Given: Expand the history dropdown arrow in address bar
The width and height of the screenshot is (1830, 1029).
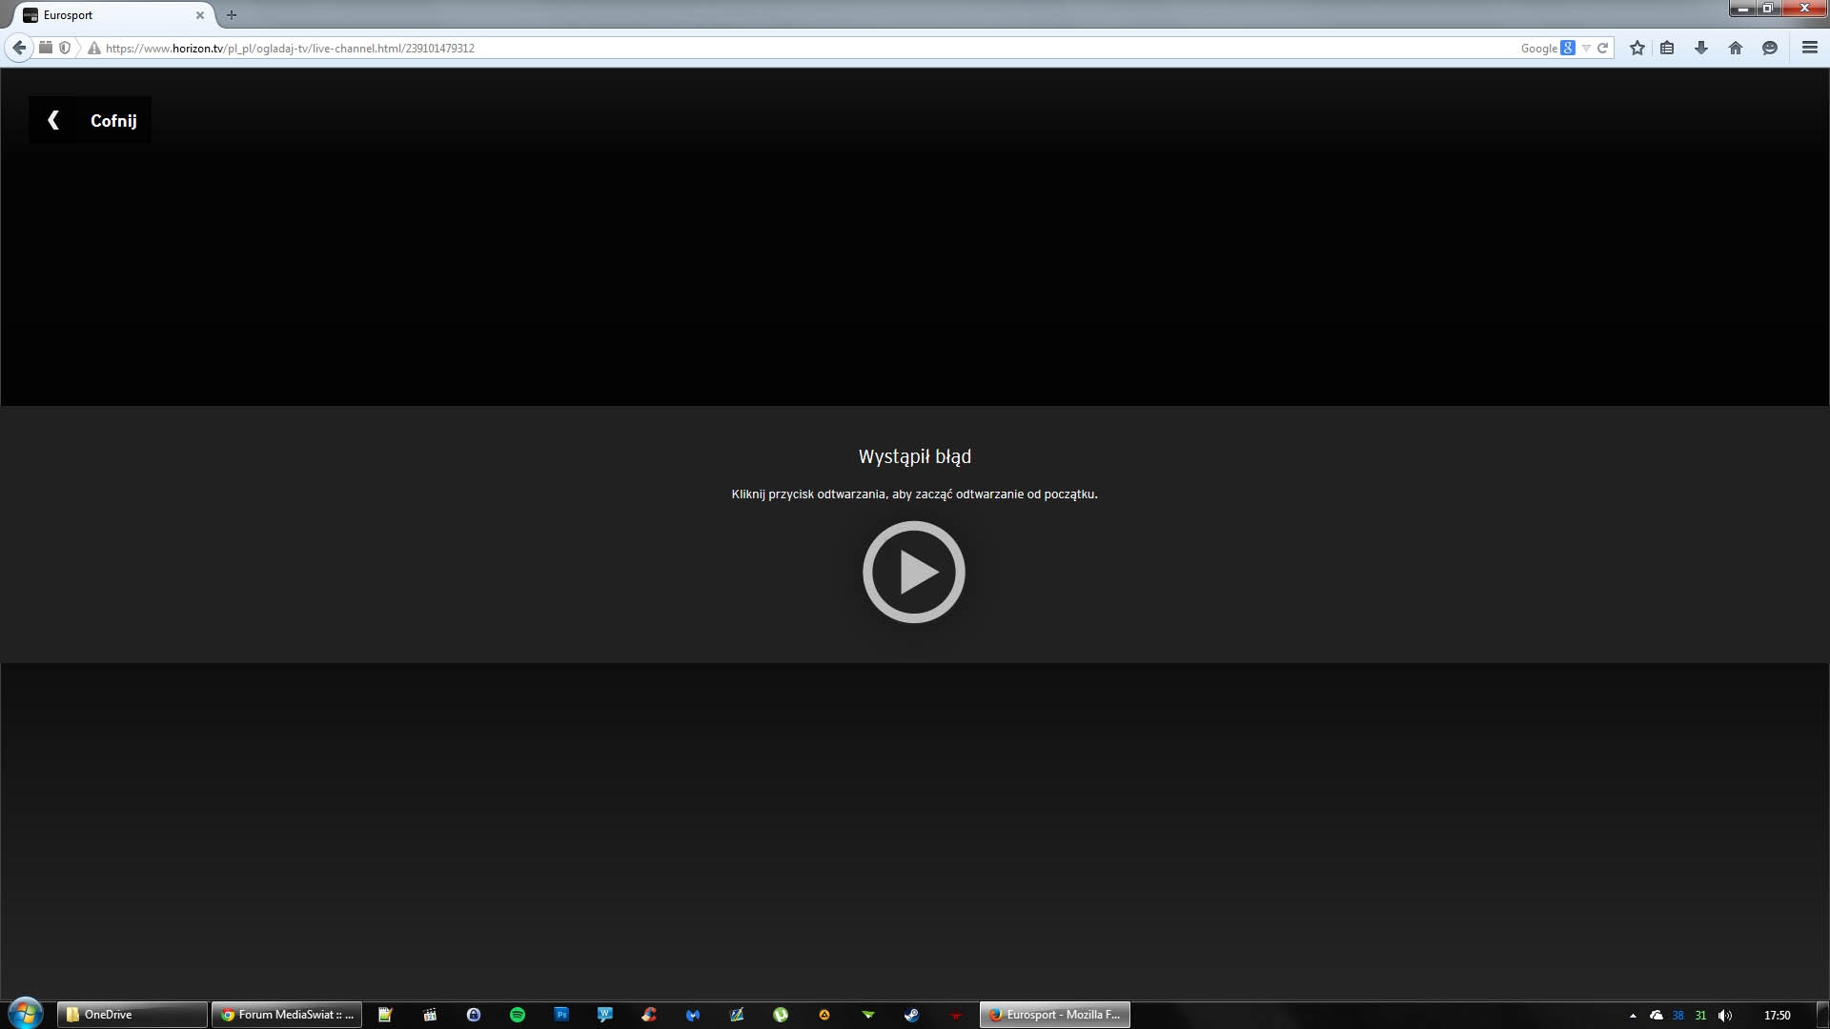Looking at the screenshot, I should [x=1586, y=48].
